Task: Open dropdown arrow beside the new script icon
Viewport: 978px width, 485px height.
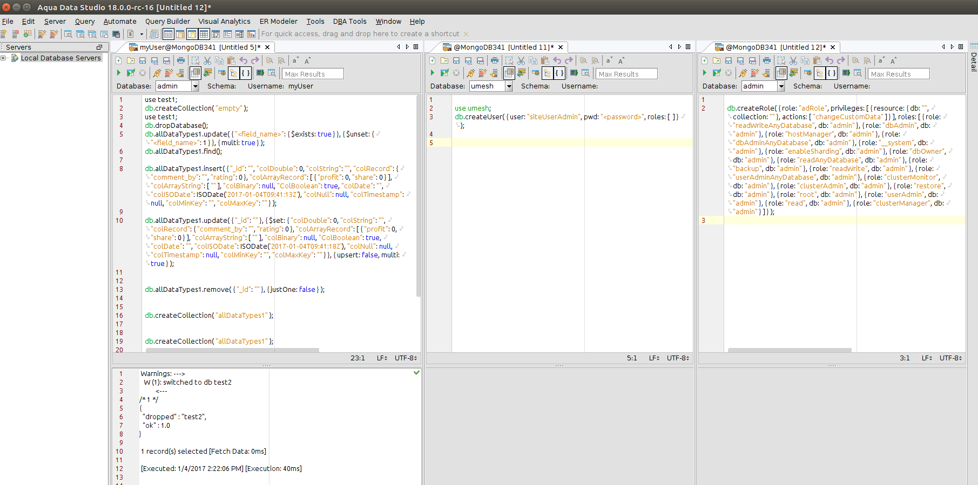Action: tap(141, 34)
